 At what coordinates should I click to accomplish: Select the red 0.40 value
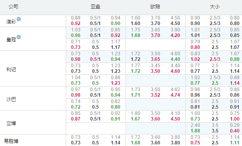[235, 131]
